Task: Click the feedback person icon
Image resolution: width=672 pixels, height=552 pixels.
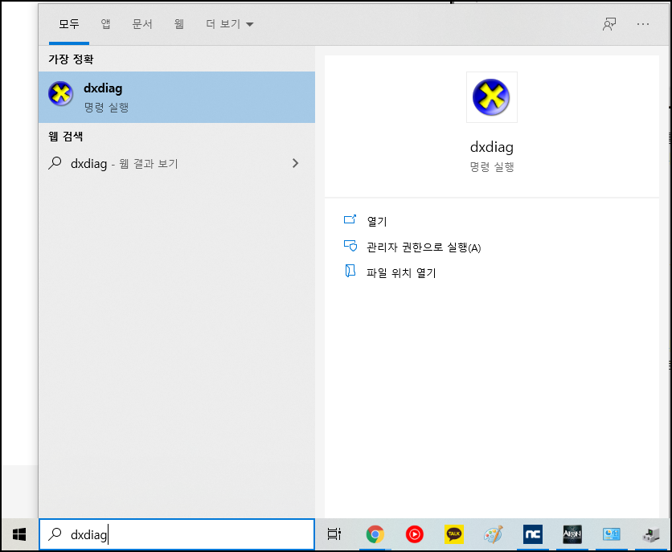Action: point(609,24)
